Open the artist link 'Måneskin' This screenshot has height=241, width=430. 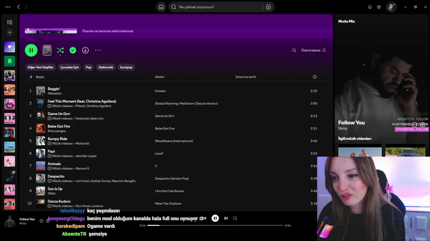coord(54,93)
